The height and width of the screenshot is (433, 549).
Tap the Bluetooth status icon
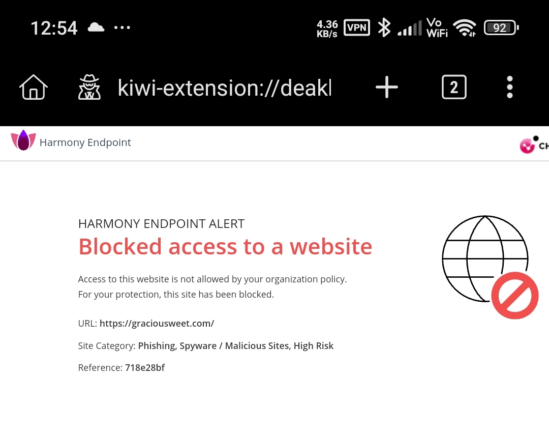[384, 27]
